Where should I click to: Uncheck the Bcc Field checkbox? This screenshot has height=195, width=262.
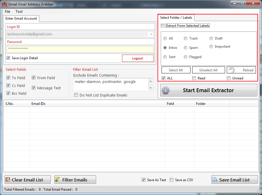(8, 93)
